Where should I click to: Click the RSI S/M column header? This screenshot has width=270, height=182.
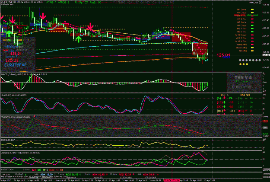coord(245,95)
